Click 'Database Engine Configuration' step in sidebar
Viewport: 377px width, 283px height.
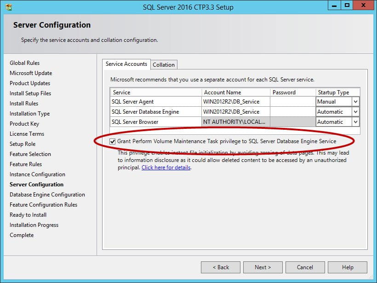47,195
